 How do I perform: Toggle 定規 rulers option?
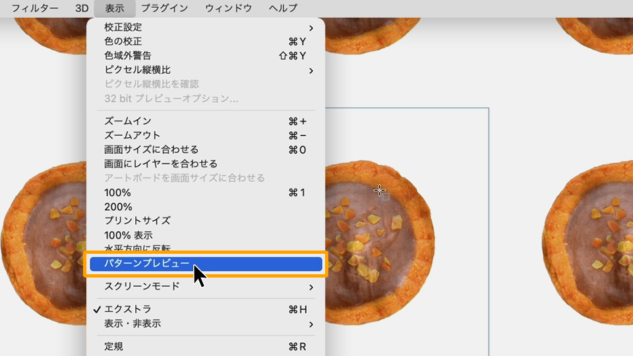pos(206,347)
